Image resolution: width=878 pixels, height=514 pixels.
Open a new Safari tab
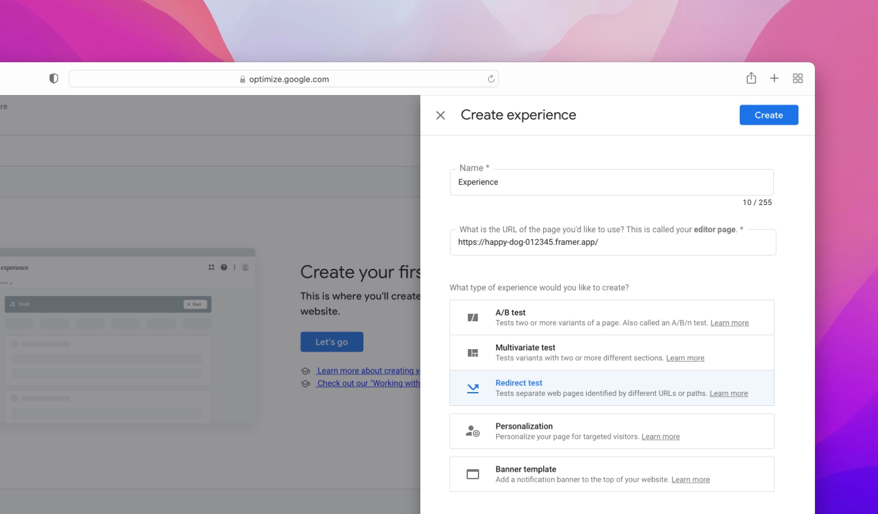point(774,78)
